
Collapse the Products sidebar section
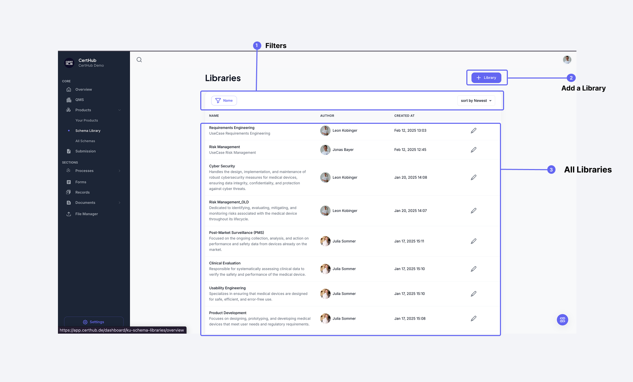[119, 110]
